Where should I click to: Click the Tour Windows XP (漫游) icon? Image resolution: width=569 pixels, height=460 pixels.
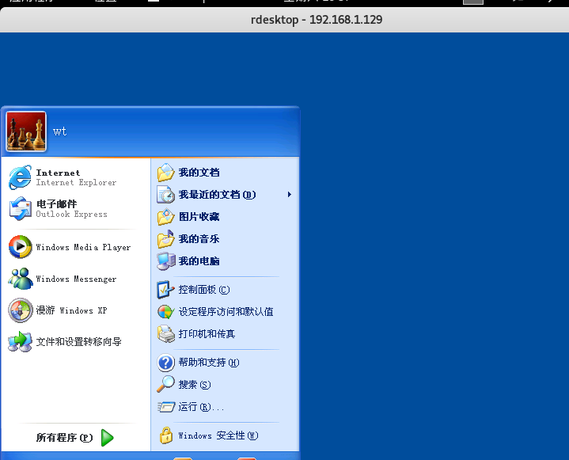pos(21,310)
